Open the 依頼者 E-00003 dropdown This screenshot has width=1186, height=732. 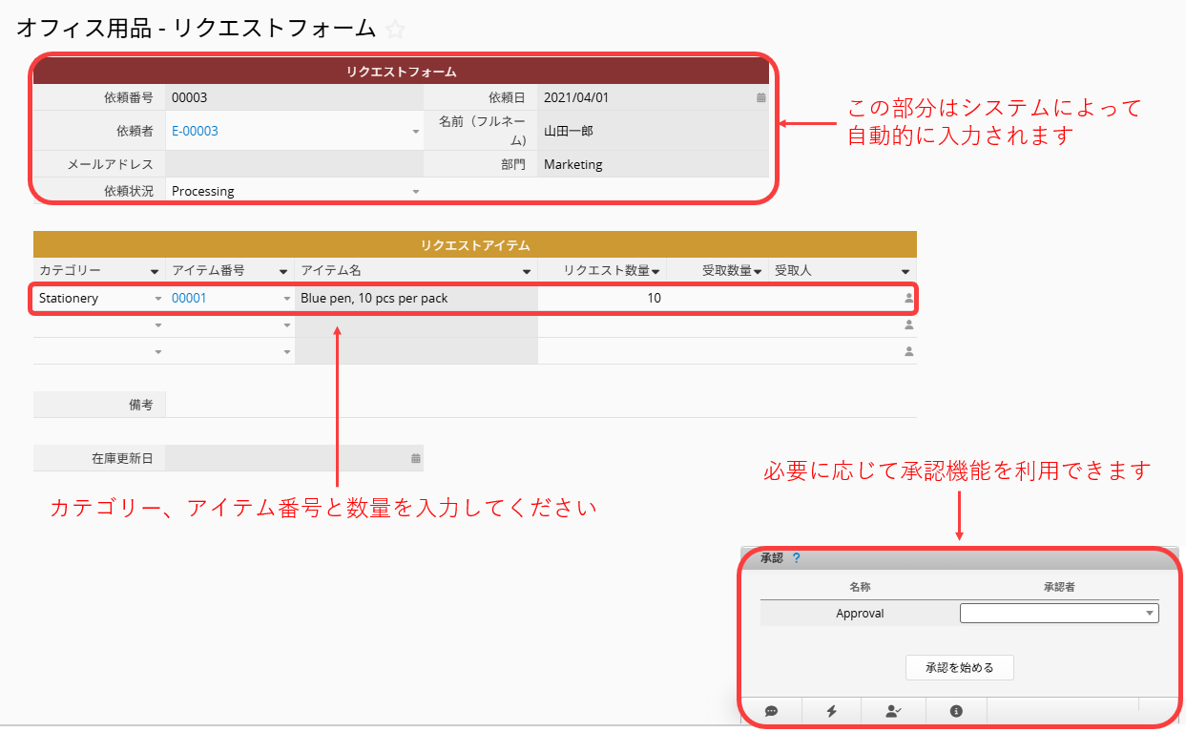click(415, 132)
